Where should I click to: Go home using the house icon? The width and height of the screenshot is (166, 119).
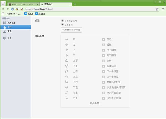coord(22,9)
